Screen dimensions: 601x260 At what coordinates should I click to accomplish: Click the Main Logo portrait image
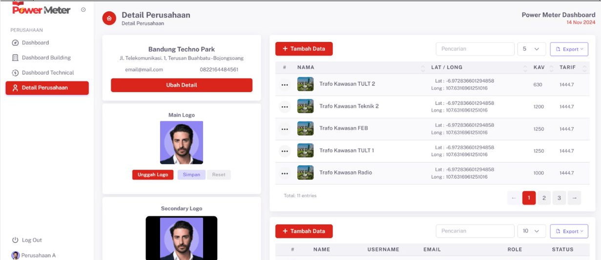pos(182,142)
